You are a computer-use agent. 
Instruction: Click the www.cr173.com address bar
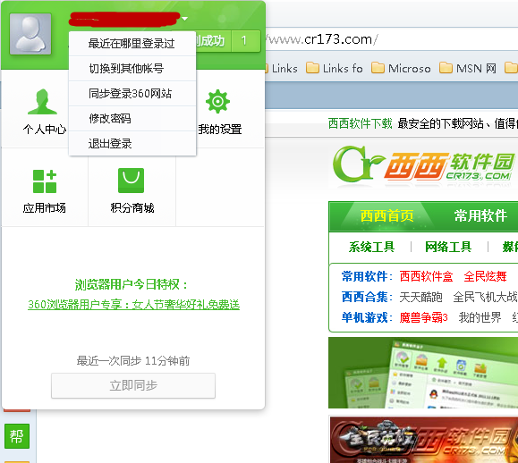[x=392, y=39]
